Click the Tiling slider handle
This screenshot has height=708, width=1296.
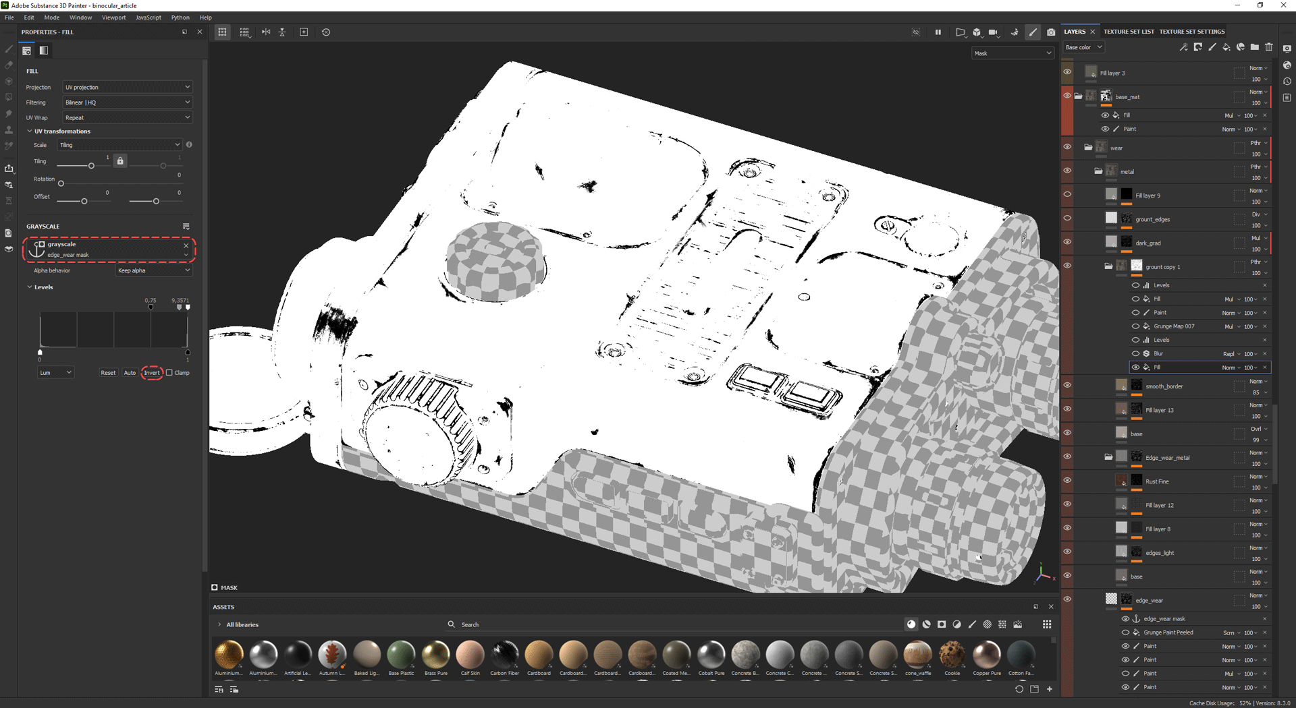pyautogui.click(x=91, y=166)
